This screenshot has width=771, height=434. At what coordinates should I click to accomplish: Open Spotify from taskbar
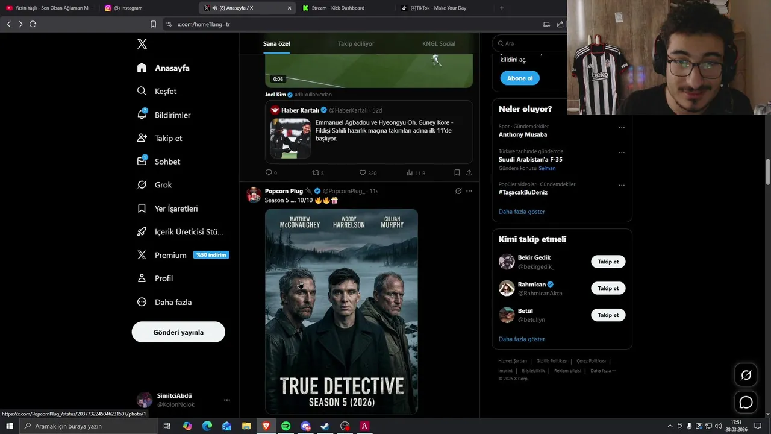click(286, 426)
